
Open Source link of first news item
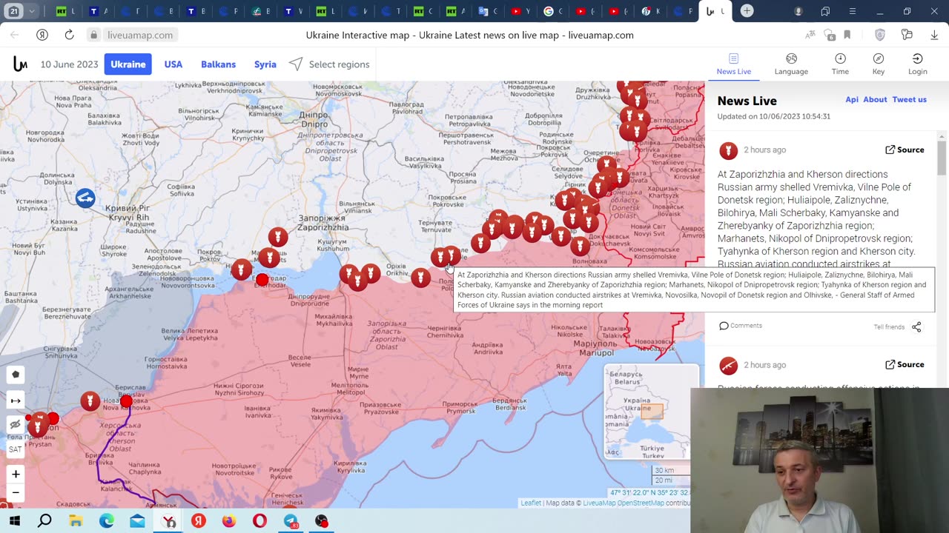coord(905,150)
